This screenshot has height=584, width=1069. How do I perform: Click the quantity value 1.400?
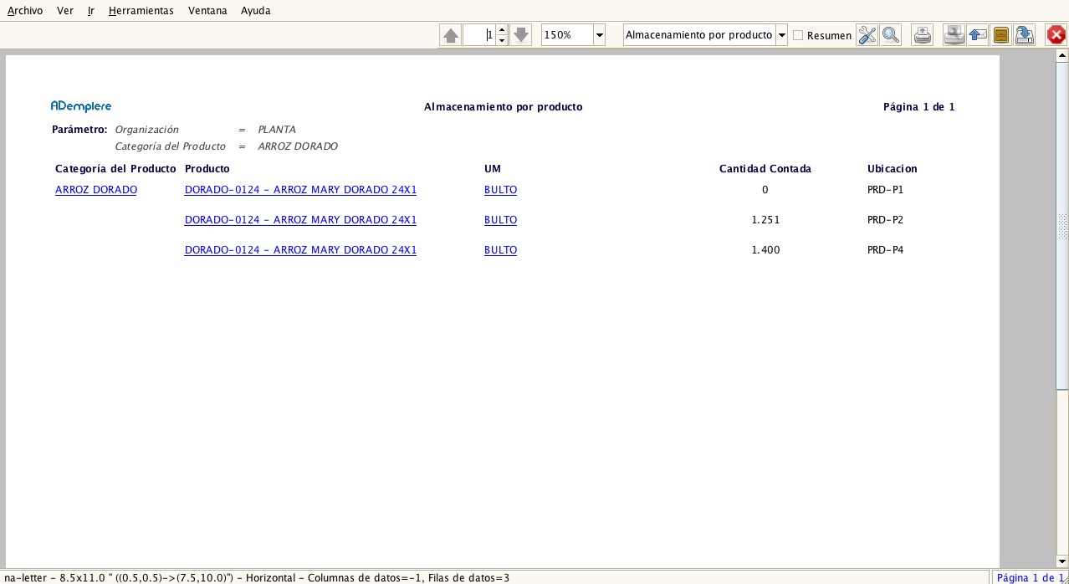[x=765, y=250]
